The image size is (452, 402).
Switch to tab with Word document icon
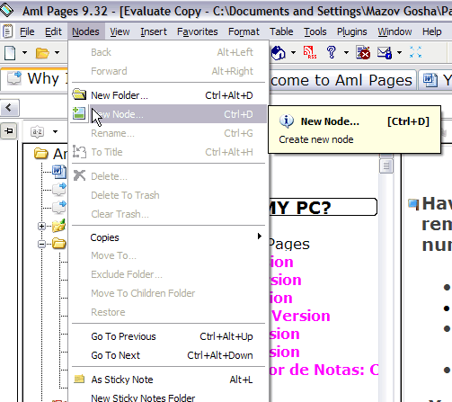tap(435, 80)
